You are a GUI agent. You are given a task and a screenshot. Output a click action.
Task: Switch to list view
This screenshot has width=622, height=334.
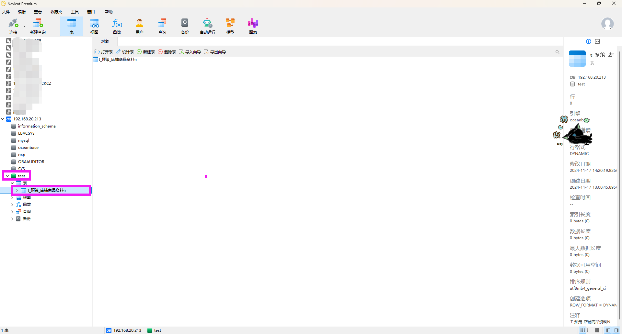(x=590, y=330)
